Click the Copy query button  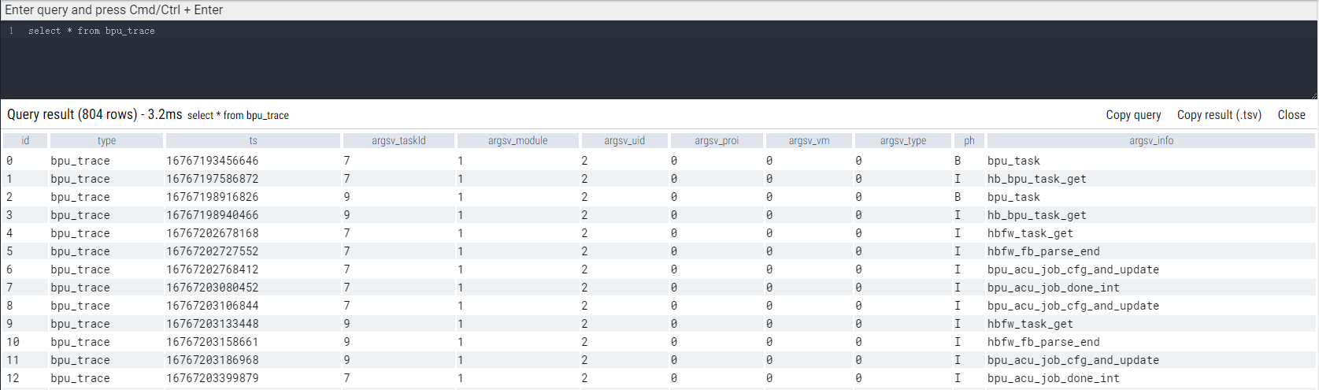click(1133, 115)
